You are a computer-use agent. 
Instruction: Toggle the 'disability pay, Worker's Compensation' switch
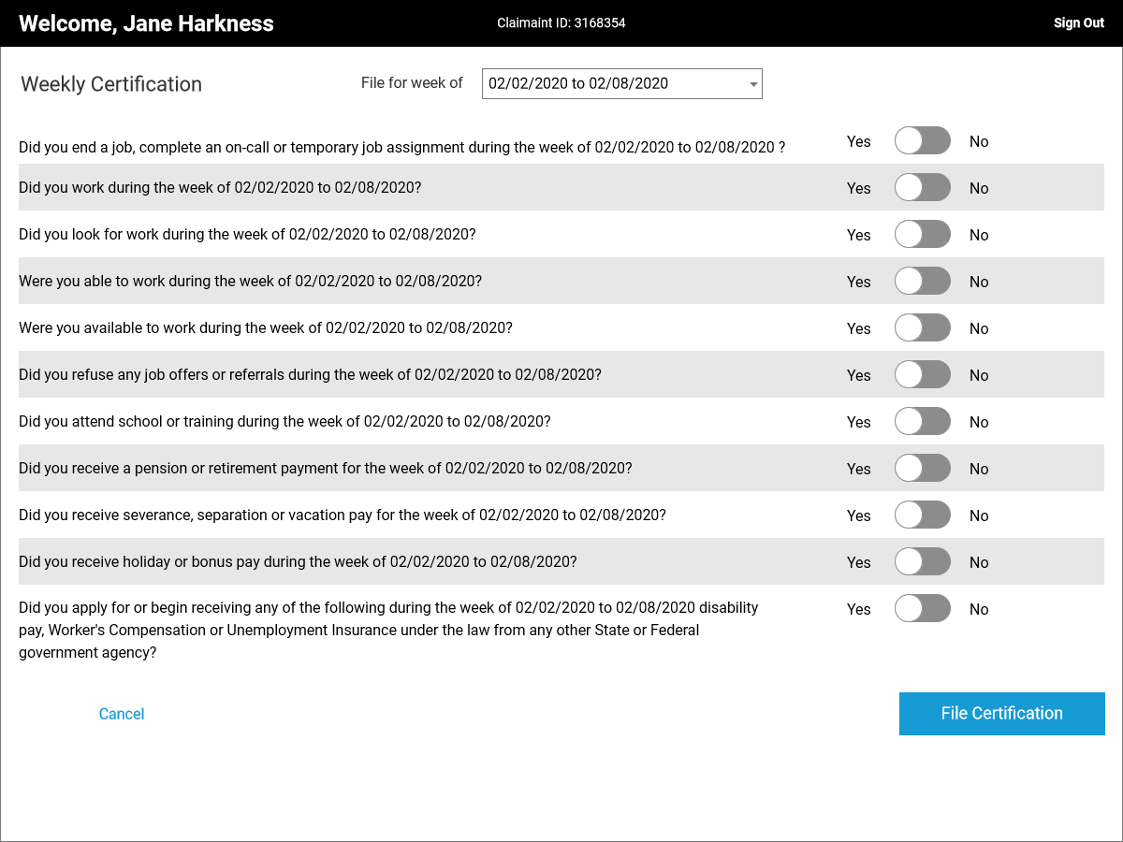[x=922, y=609]
